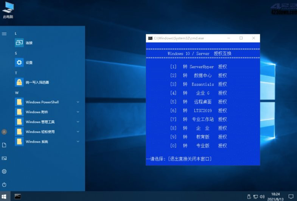Click the cmd icon on the taskbar
297x201 pixels.
(18, 196)
